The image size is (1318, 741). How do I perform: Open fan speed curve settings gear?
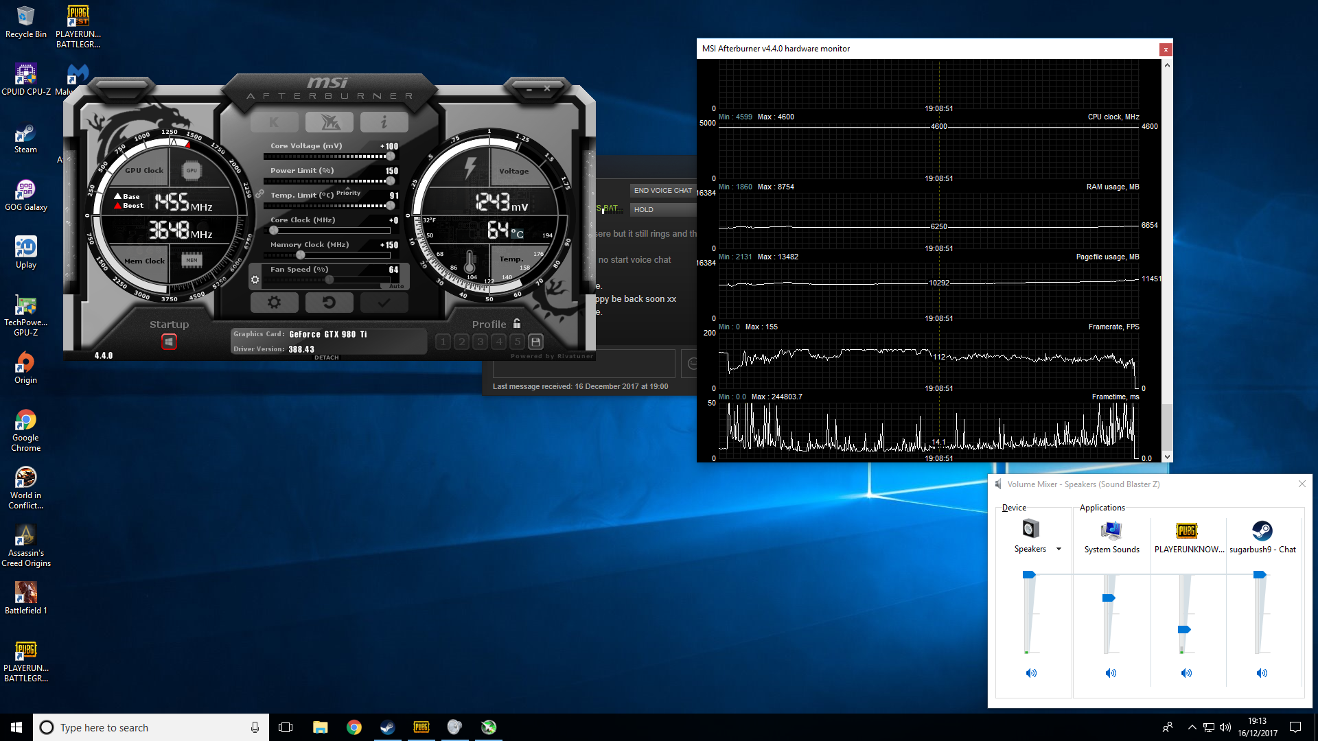pos(255,280)
